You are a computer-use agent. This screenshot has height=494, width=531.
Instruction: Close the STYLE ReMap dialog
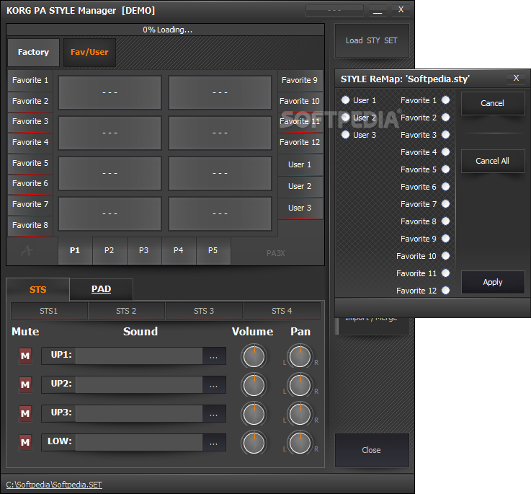516,78
